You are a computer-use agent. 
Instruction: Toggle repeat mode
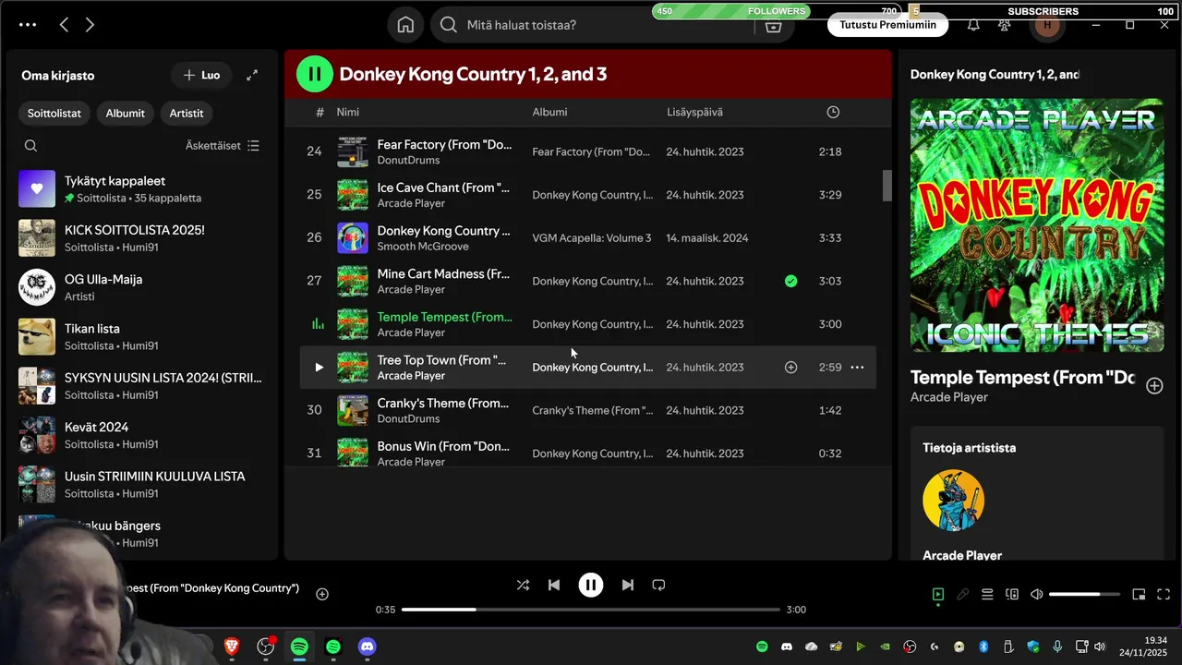[x=658, y=585]
